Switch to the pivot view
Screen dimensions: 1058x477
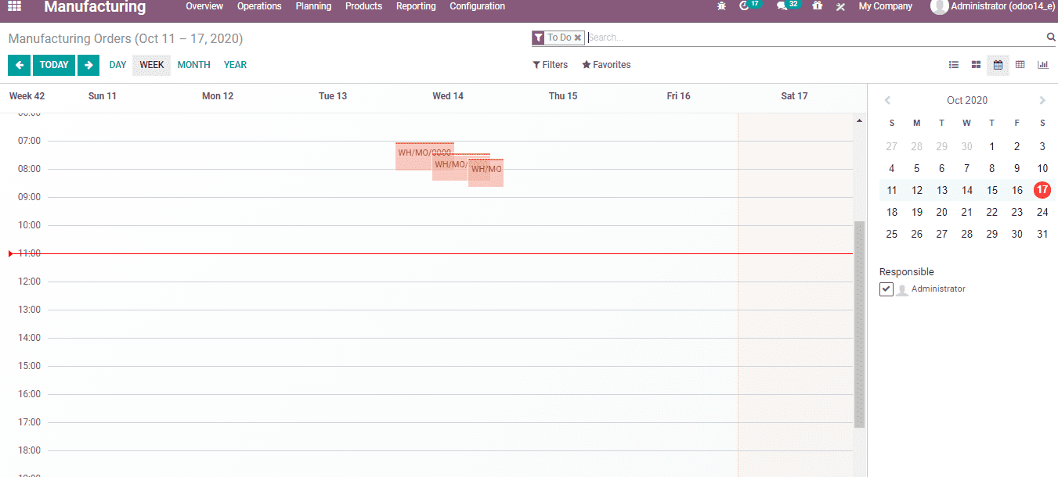(x=1020, y=64)
